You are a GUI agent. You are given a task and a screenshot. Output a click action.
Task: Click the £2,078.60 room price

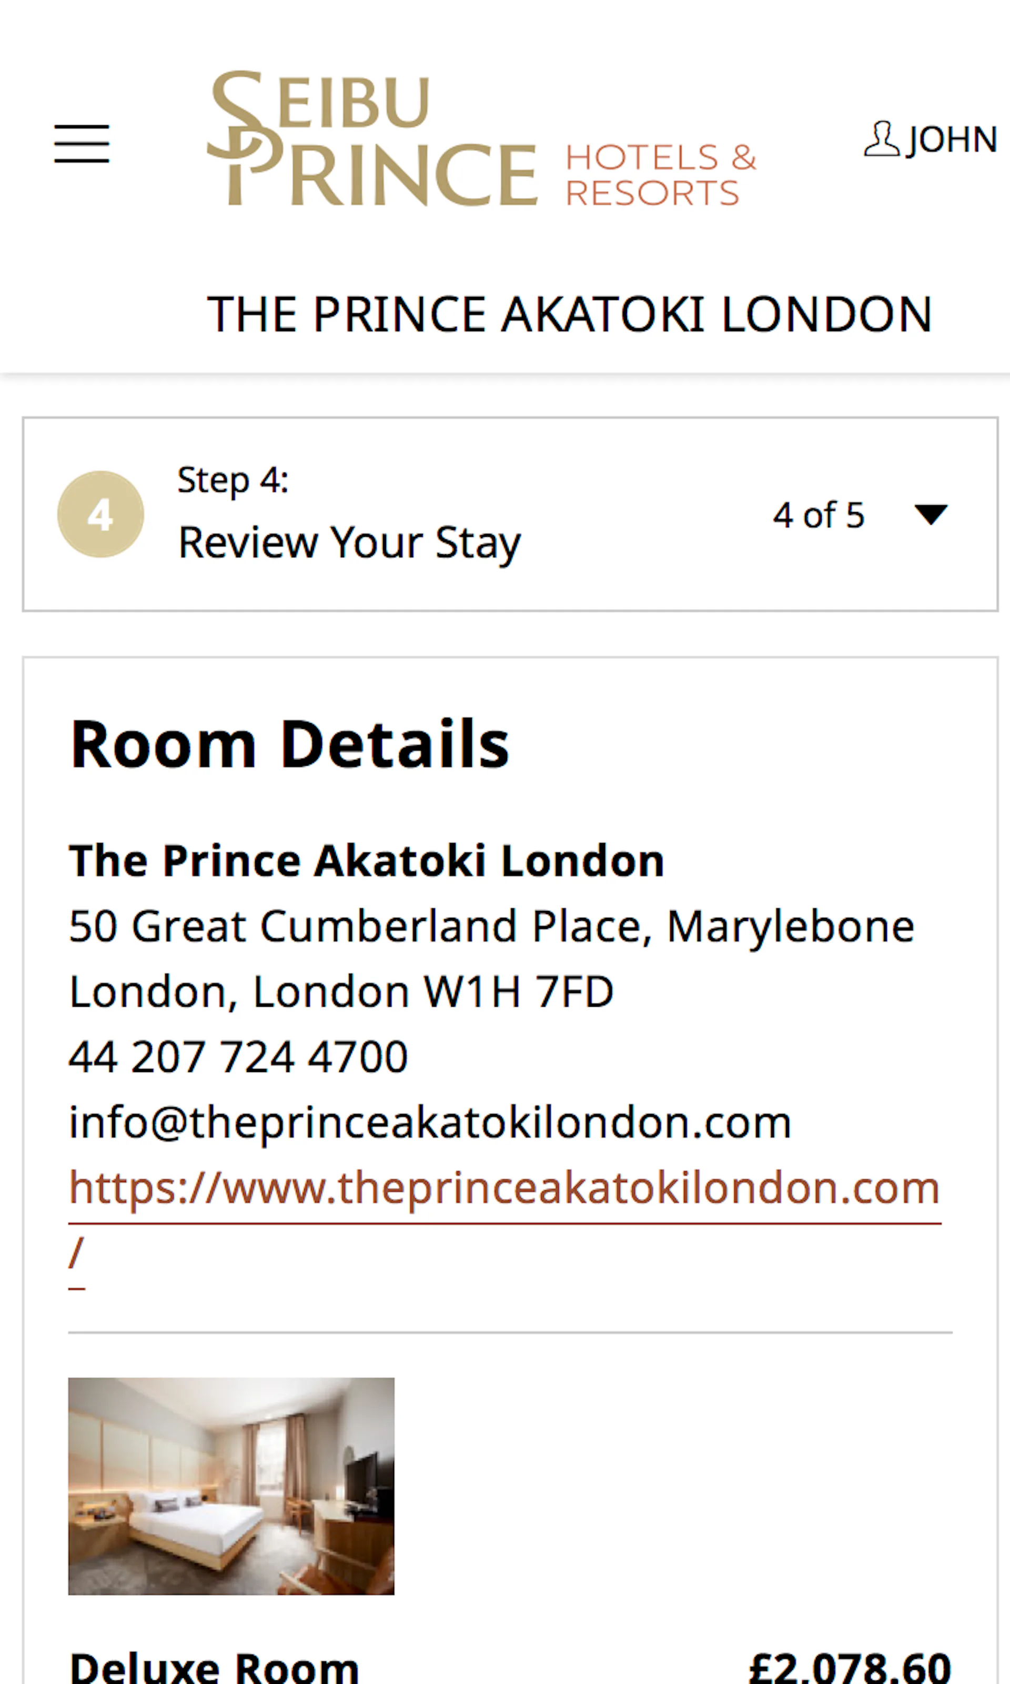tap(850, 1668)
